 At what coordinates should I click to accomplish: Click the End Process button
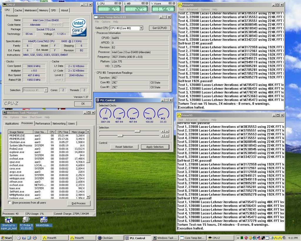tap(78, 203)
